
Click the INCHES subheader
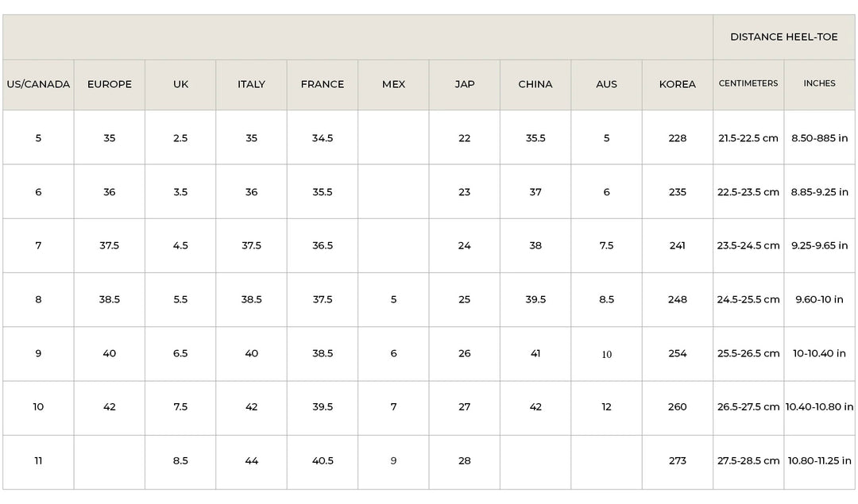point(819,83)
